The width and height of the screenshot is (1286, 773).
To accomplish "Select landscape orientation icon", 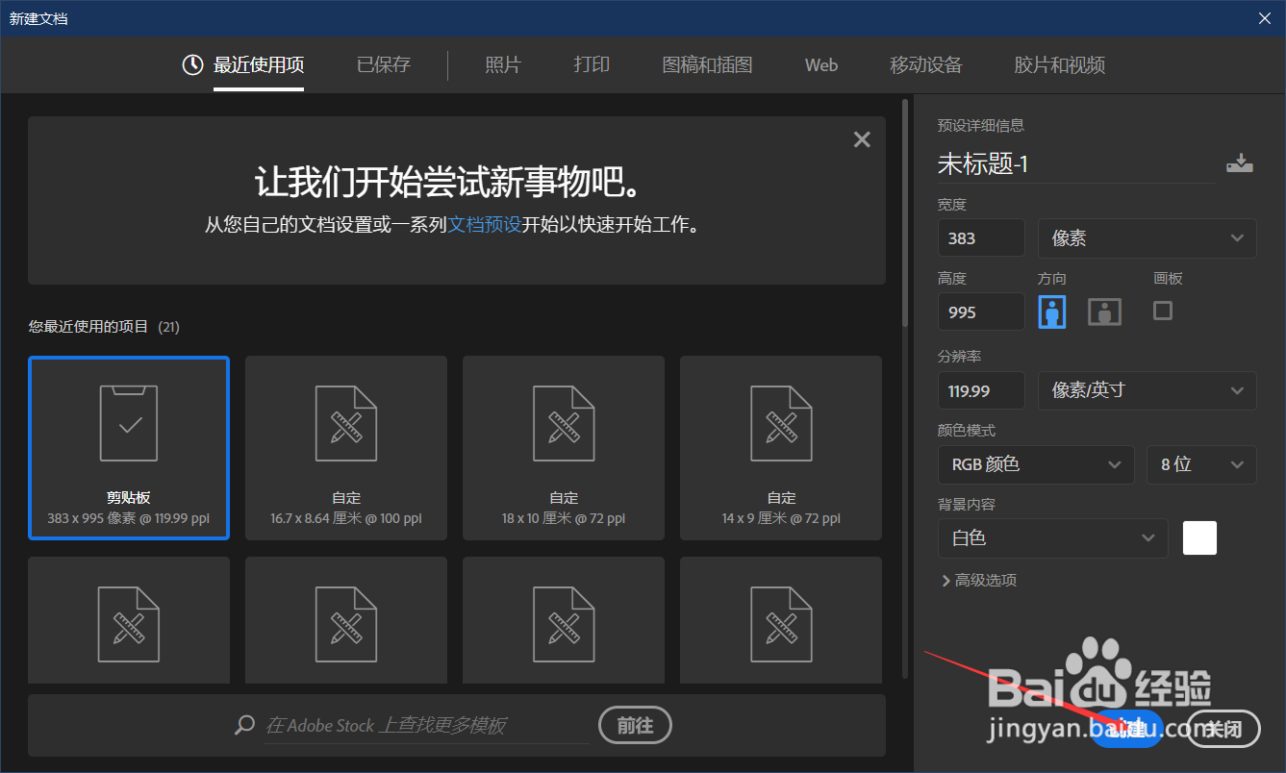I will 1104,311.
